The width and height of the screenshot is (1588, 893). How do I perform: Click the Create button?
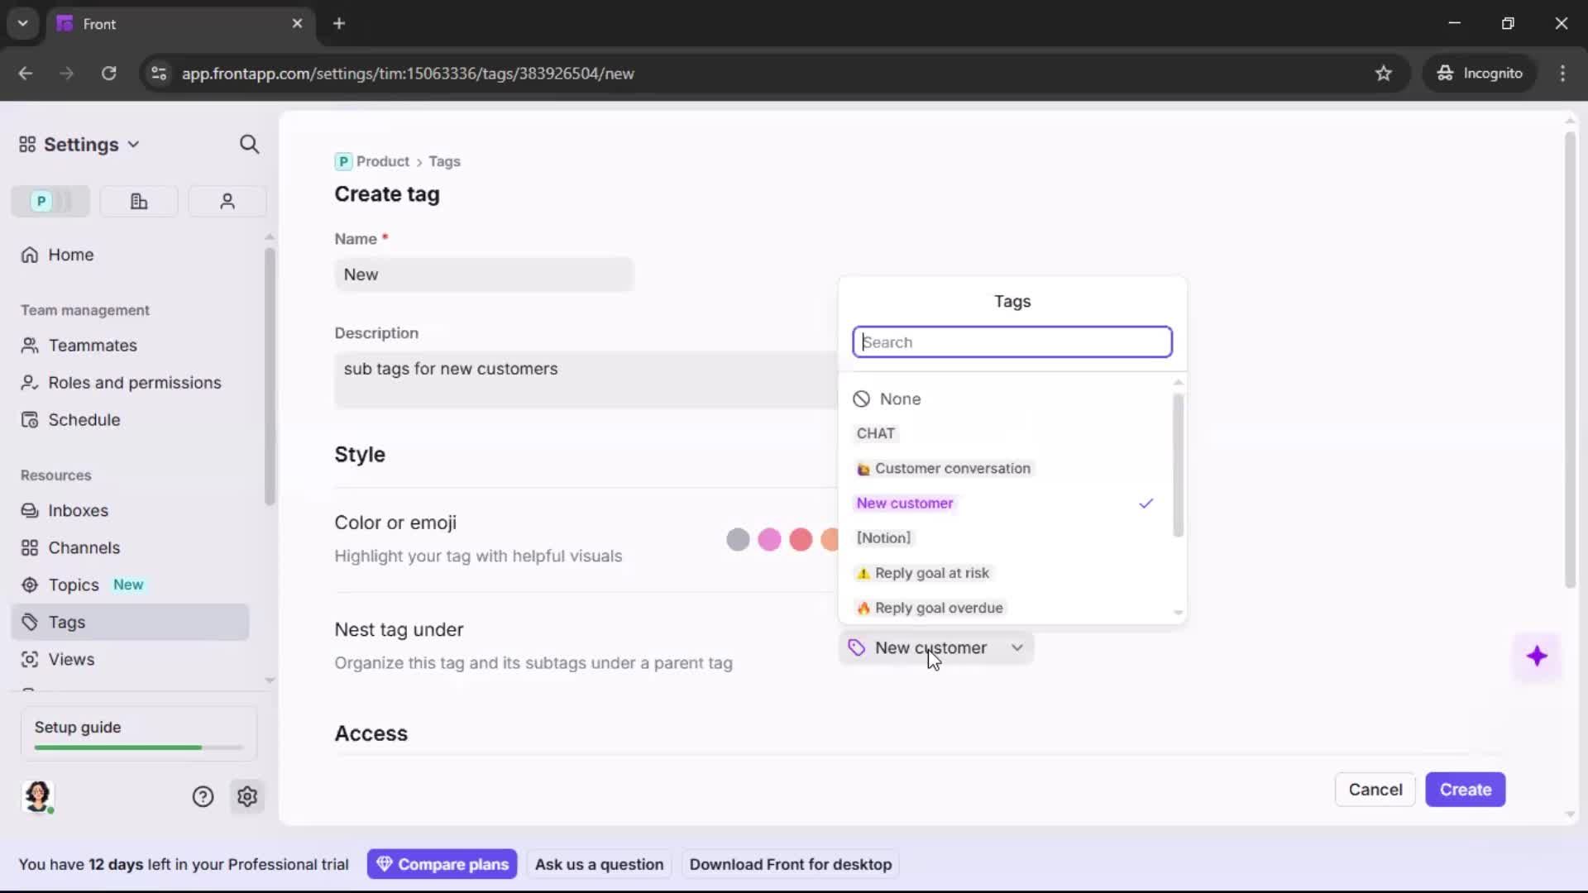(1465, 790)
